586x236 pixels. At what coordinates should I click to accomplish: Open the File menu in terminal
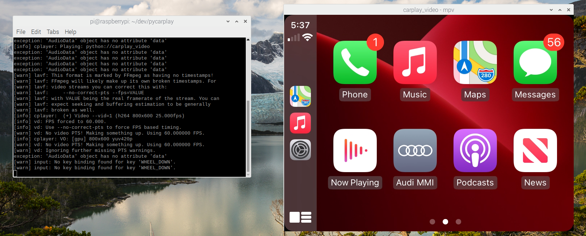click(21, 32)
